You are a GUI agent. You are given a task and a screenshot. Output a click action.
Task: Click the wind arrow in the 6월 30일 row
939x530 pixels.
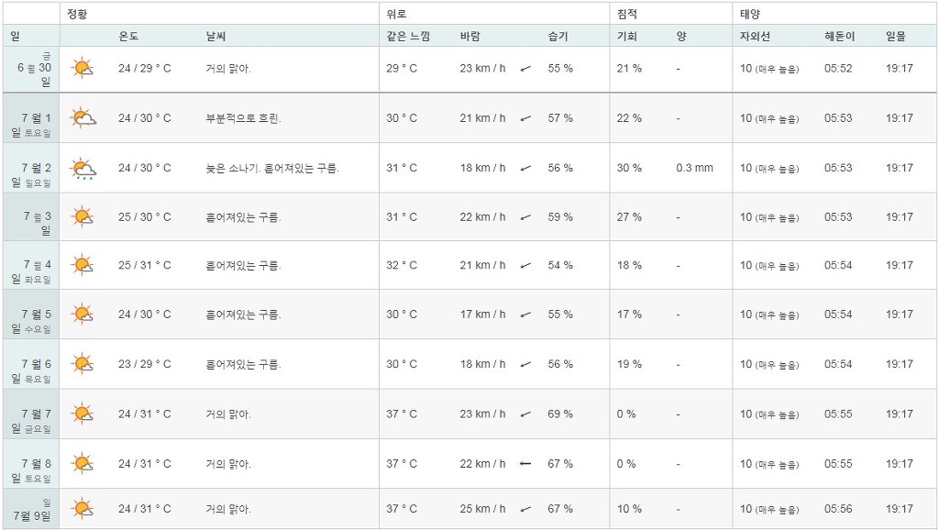pyautogui.click(x=525, y=69)
